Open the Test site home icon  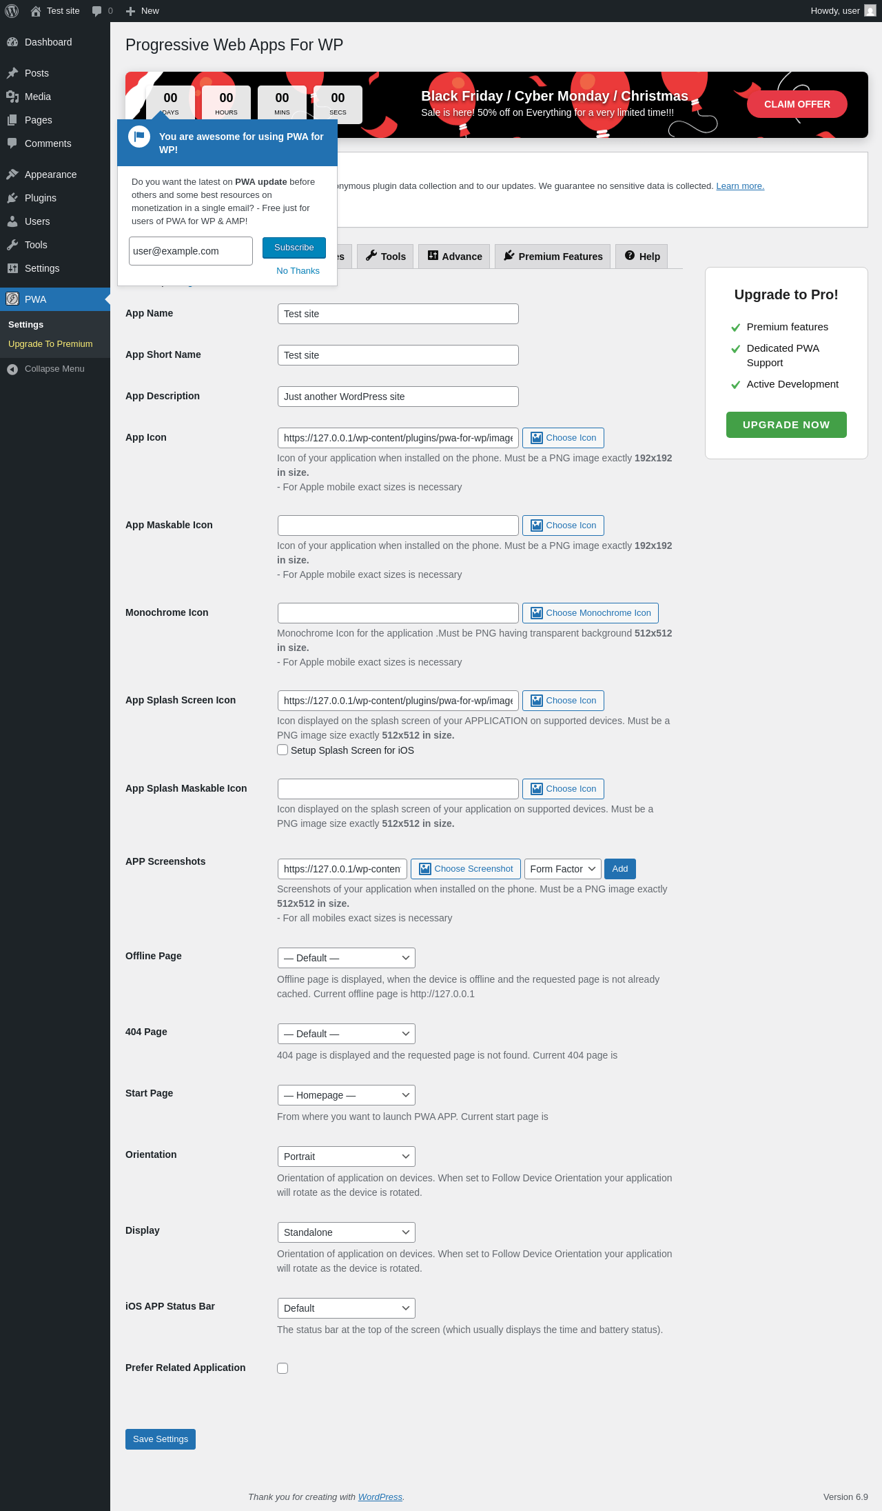36,11
